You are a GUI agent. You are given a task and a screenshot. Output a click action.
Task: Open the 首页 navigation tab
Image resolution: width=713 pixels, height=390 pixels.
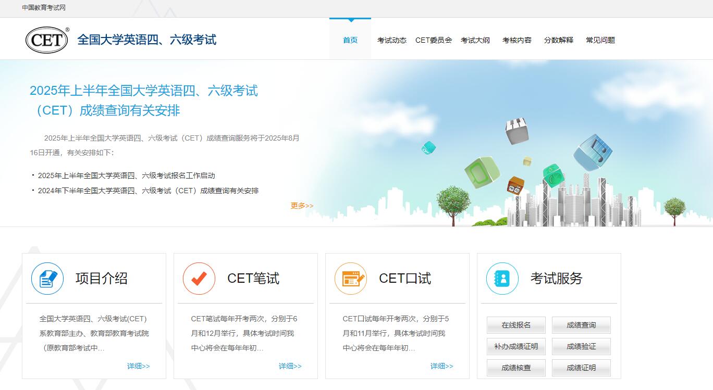tap(350, 40)
